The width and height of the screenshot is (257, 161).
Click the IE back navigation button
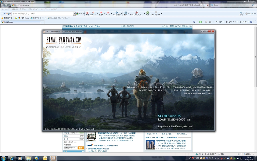[x=2, y=5]
